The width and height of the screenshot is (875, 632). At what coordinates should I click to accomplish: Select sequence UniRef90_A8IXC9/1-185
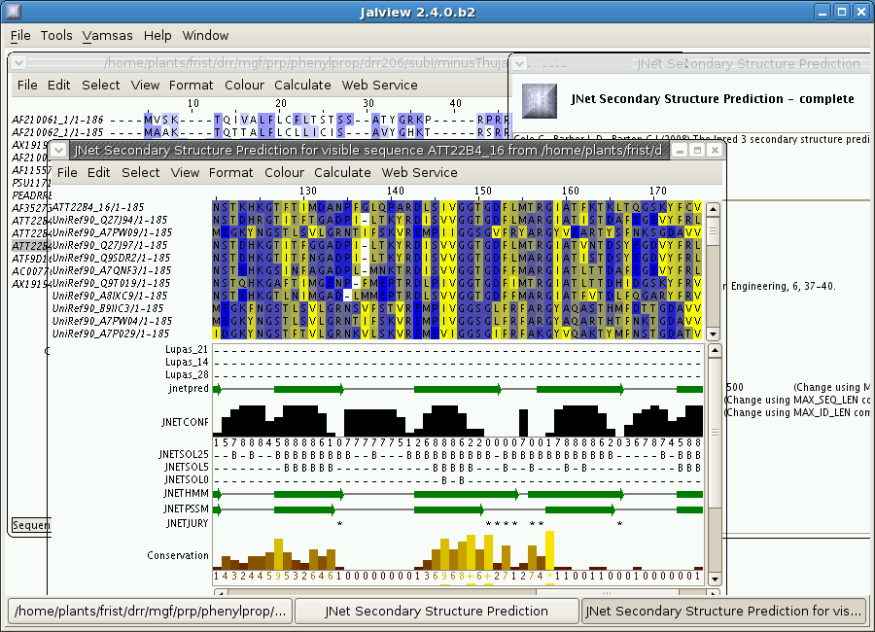109,296
